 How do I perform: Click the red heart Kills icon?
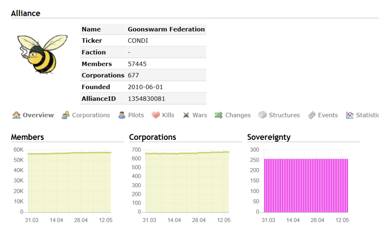click(x=156, y=115)
